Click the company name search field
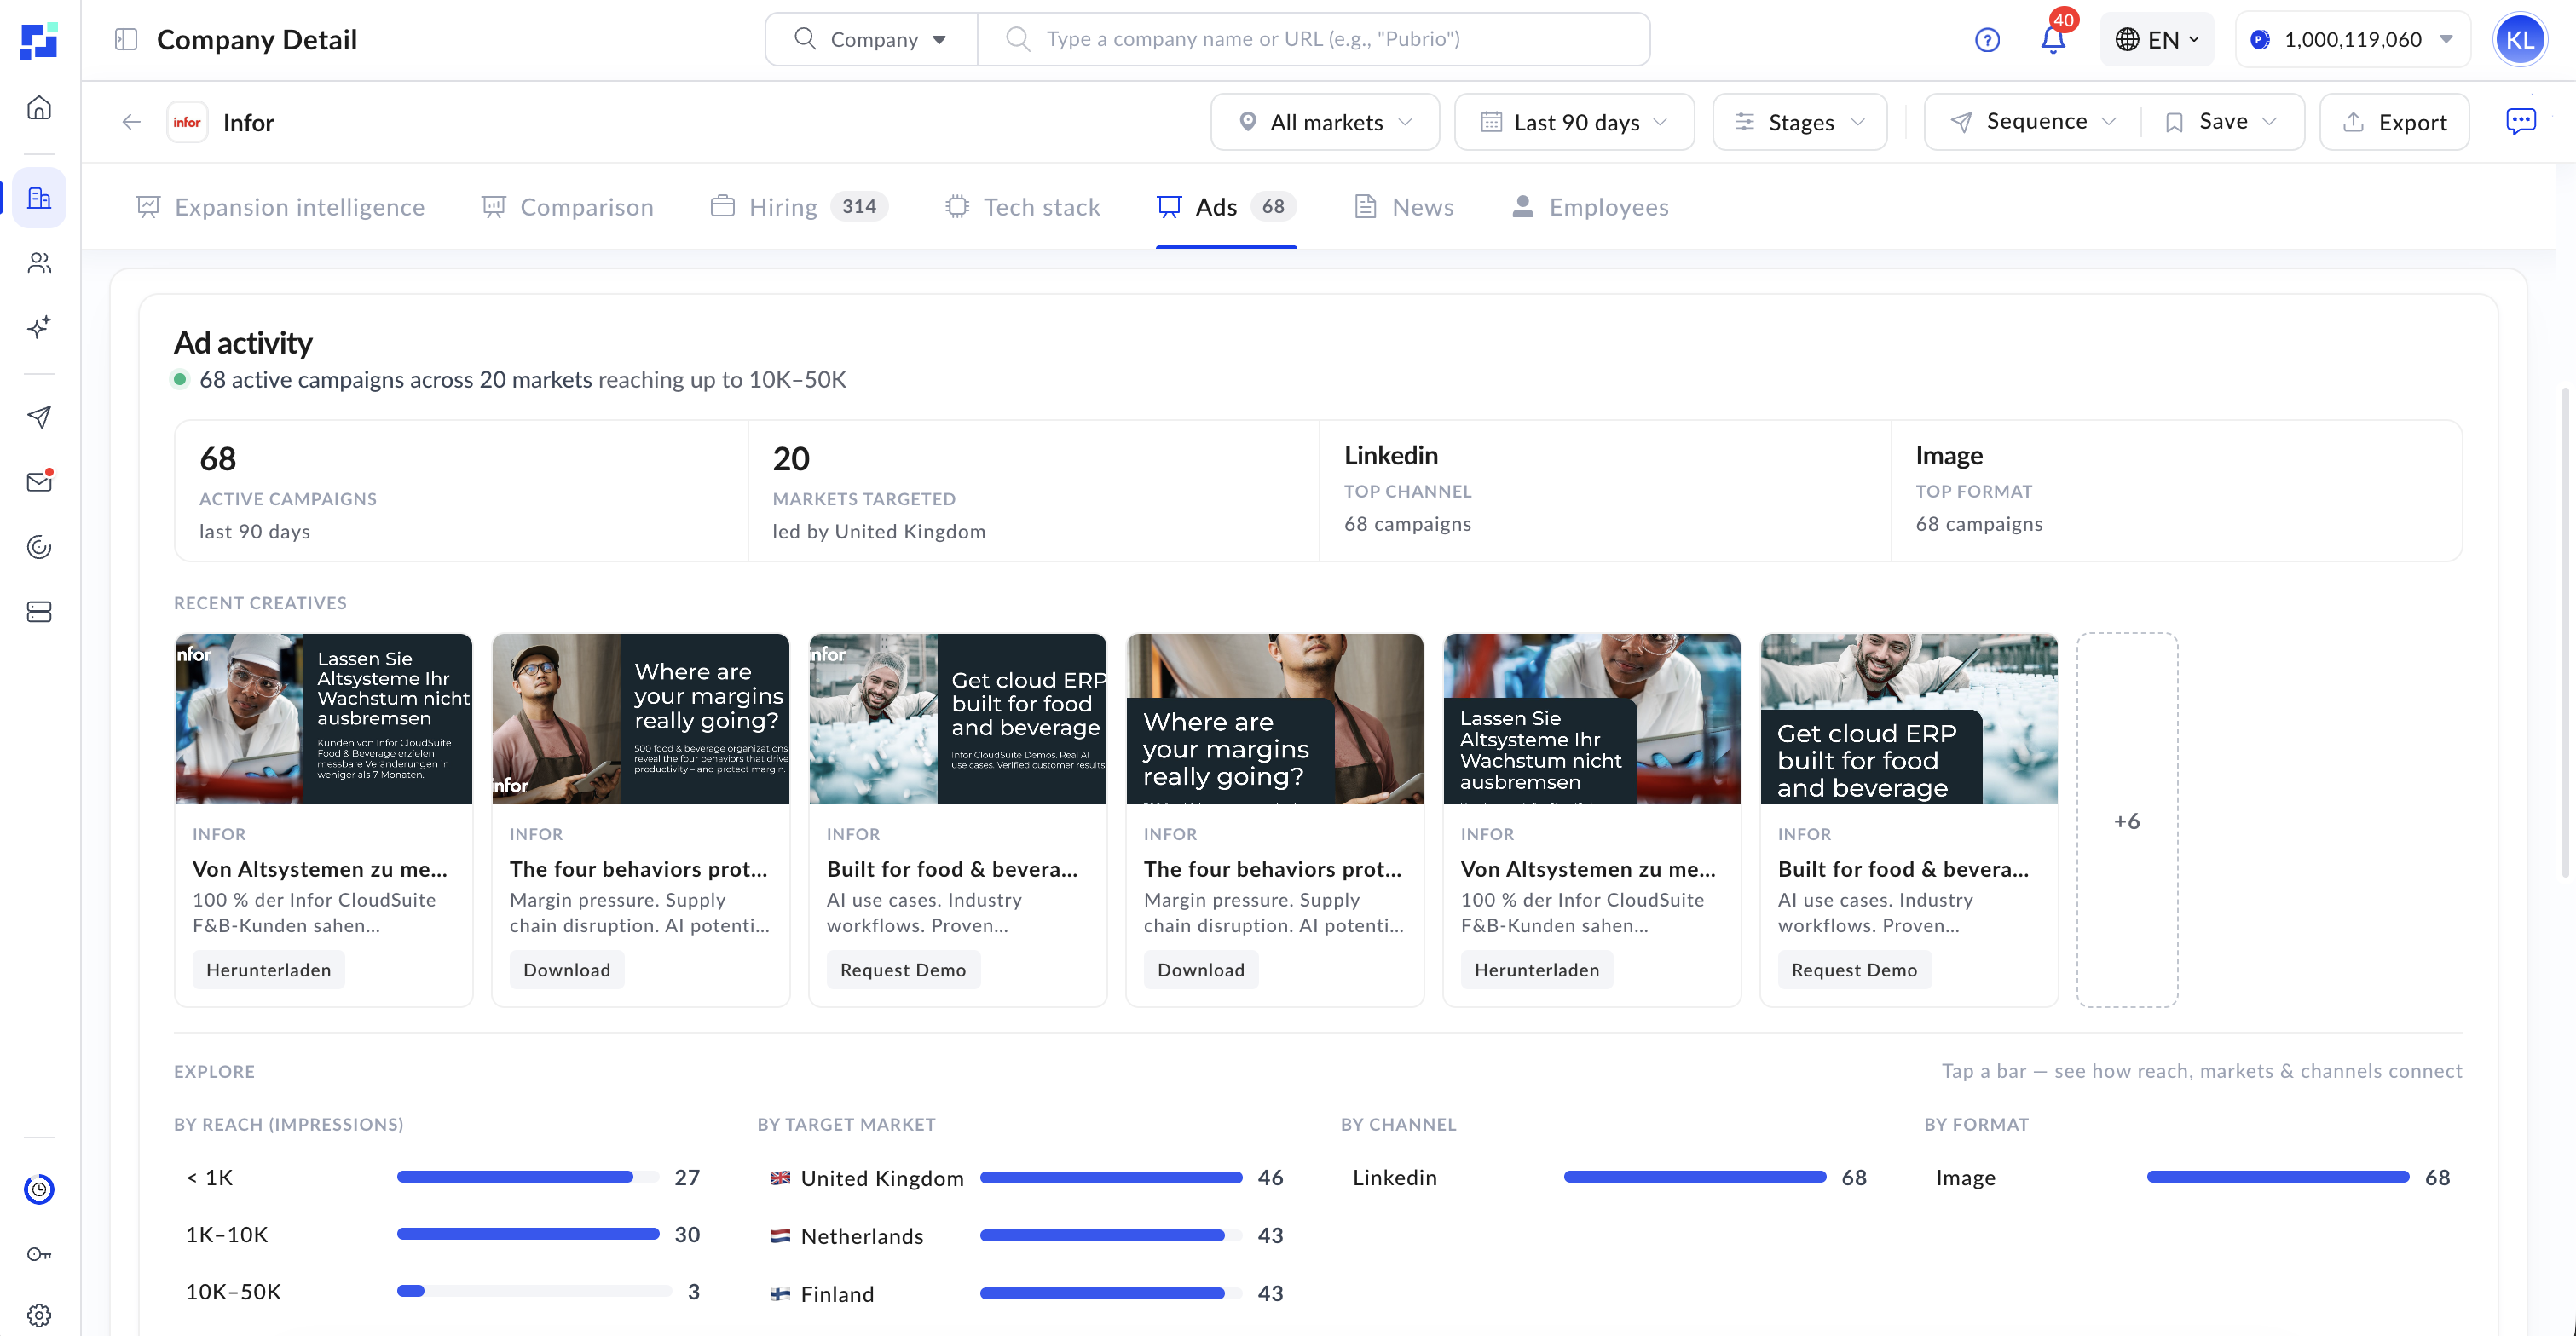The height and width of the screenshot is (1336, 2576). pyautogui.click(x=1313, y=39)
